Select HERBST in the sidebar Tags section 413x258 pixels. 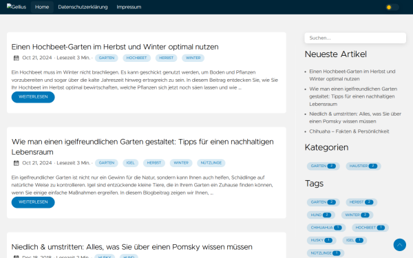point(361,202)
